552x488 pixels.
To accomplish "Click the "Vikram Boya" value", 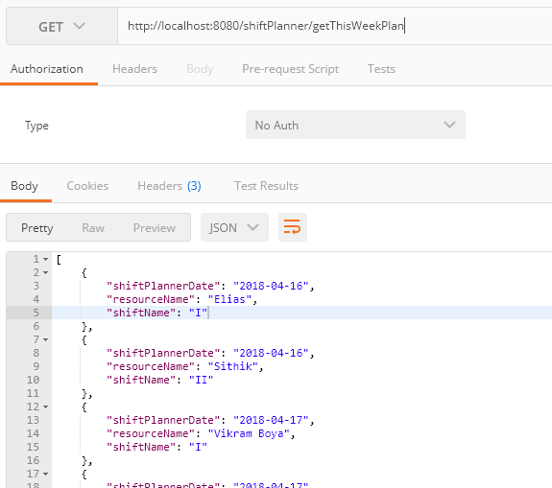I will point(249,434).
